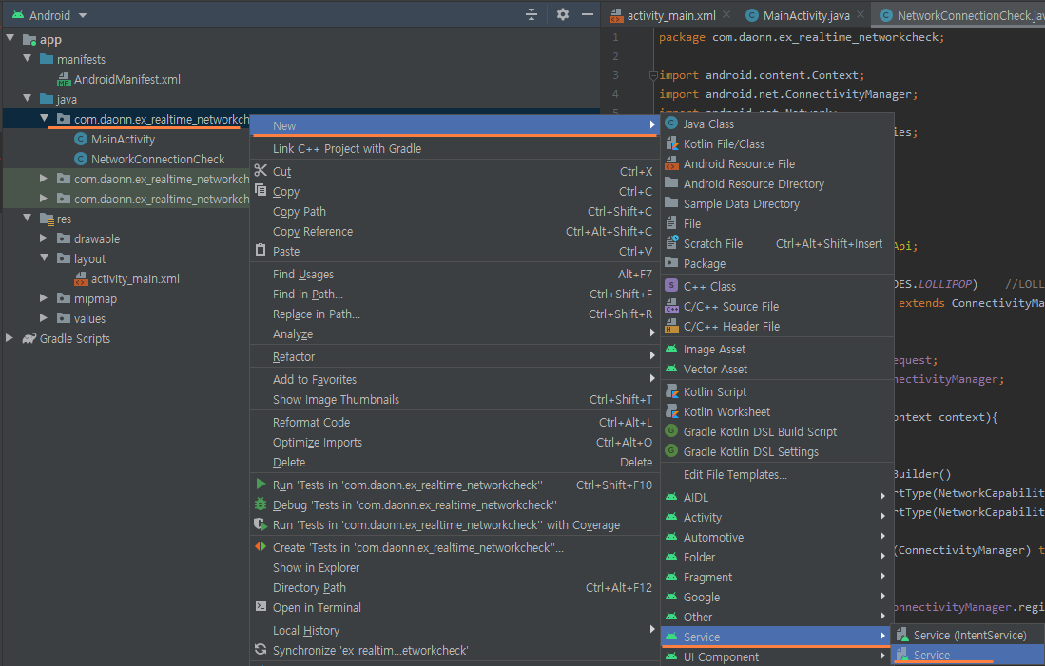1045x666 pixels.
Task: Open the Local History submenu
Action: pyautogui.click(x=455, y=630)
